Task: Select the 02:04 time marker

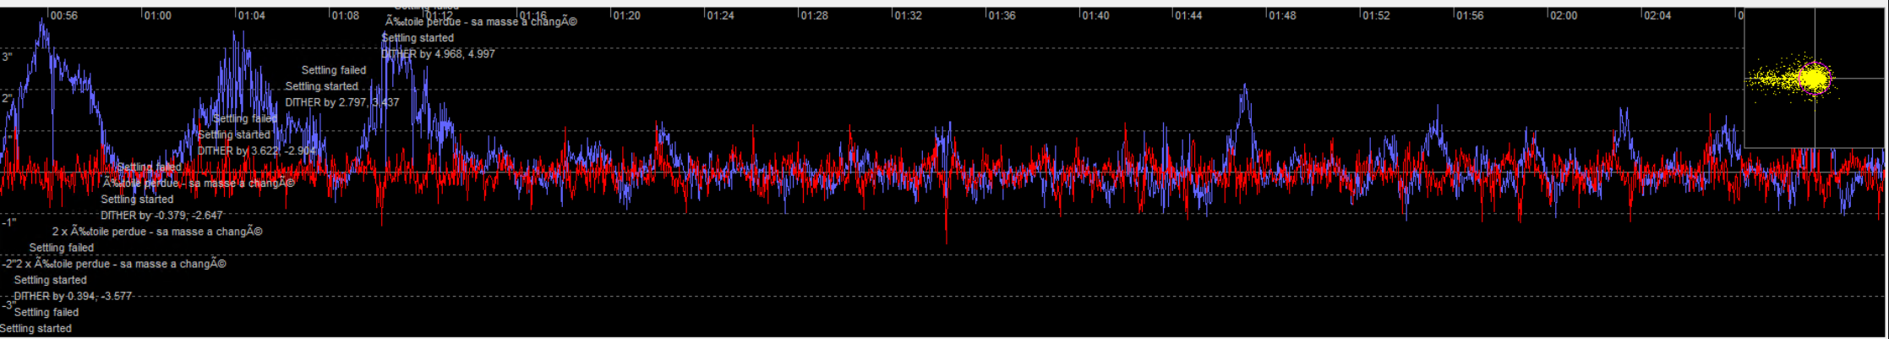Action: coord(1657,15)
